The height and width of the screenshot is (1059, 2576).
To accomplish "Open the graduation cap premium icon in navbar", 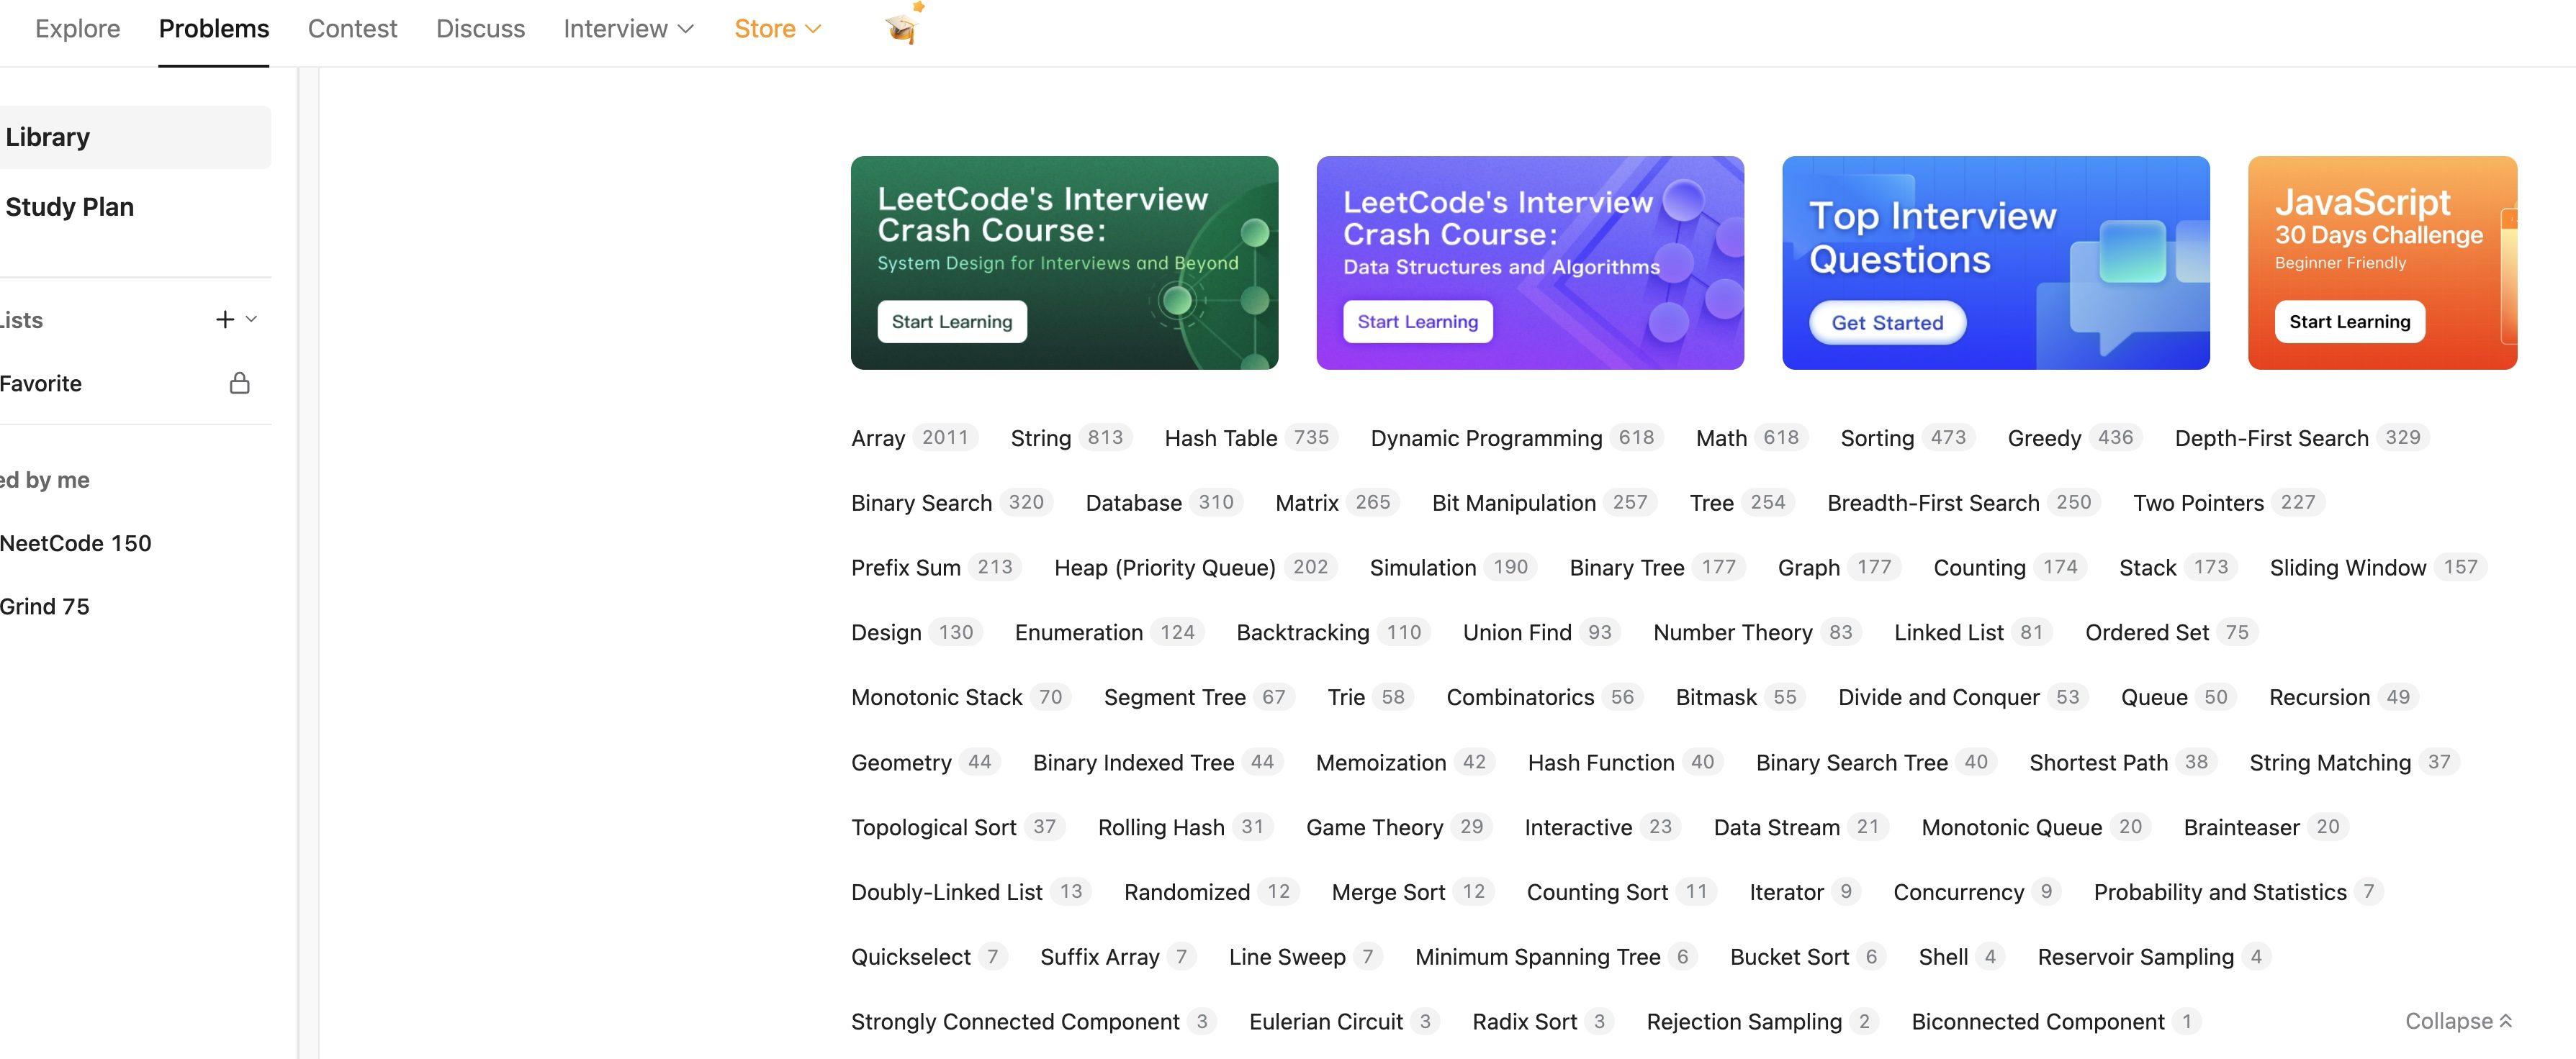I will (903, 26).
